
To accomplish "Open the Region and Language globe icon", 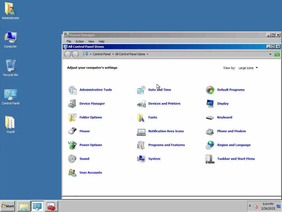I will tap(210, 145).
